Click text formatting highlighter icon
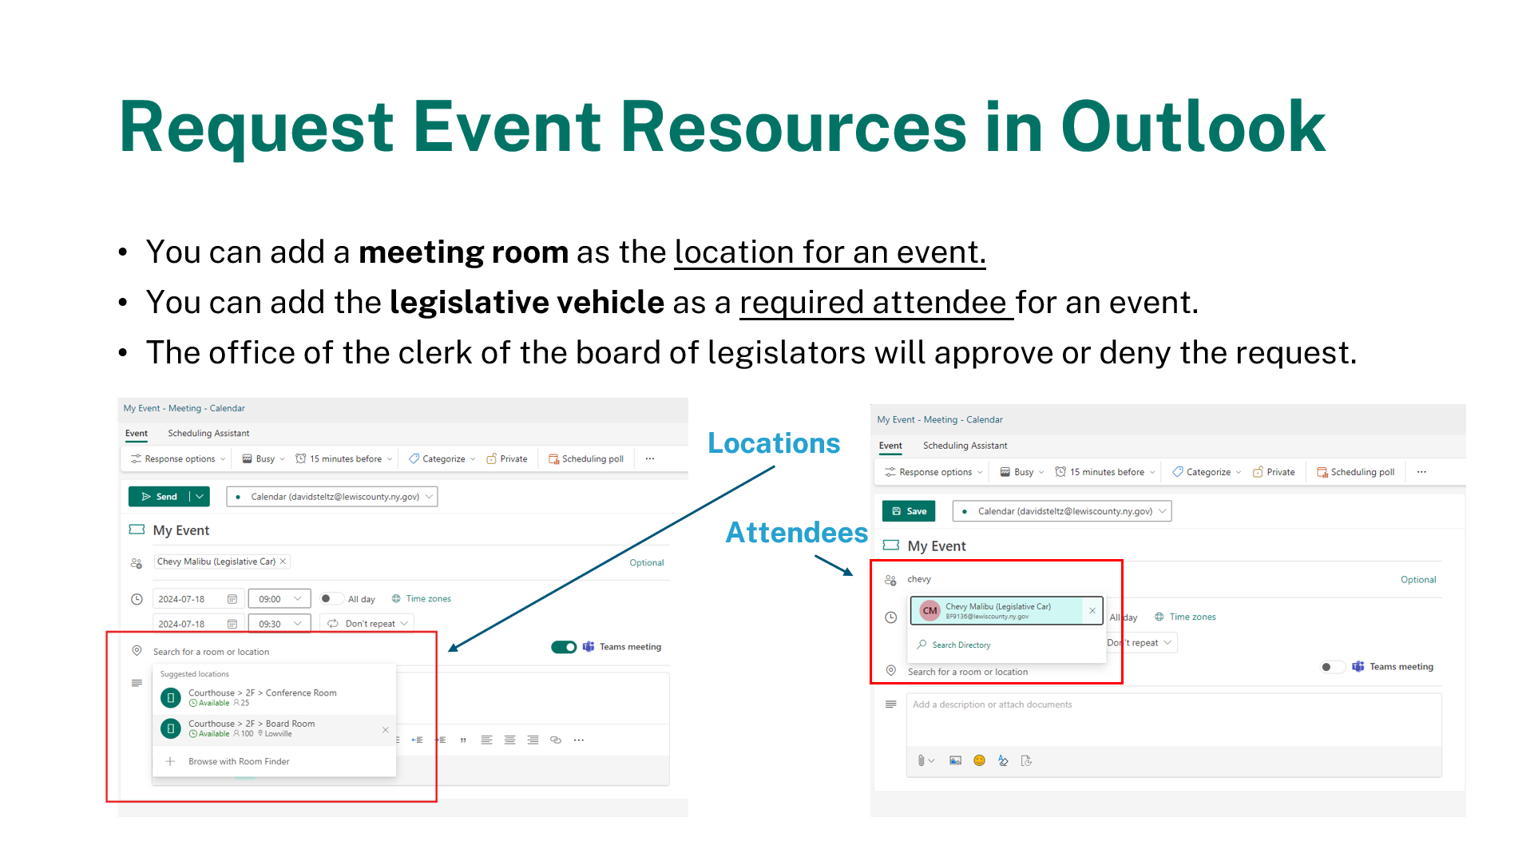The image size is (1530, 861). pos(1004,761)
